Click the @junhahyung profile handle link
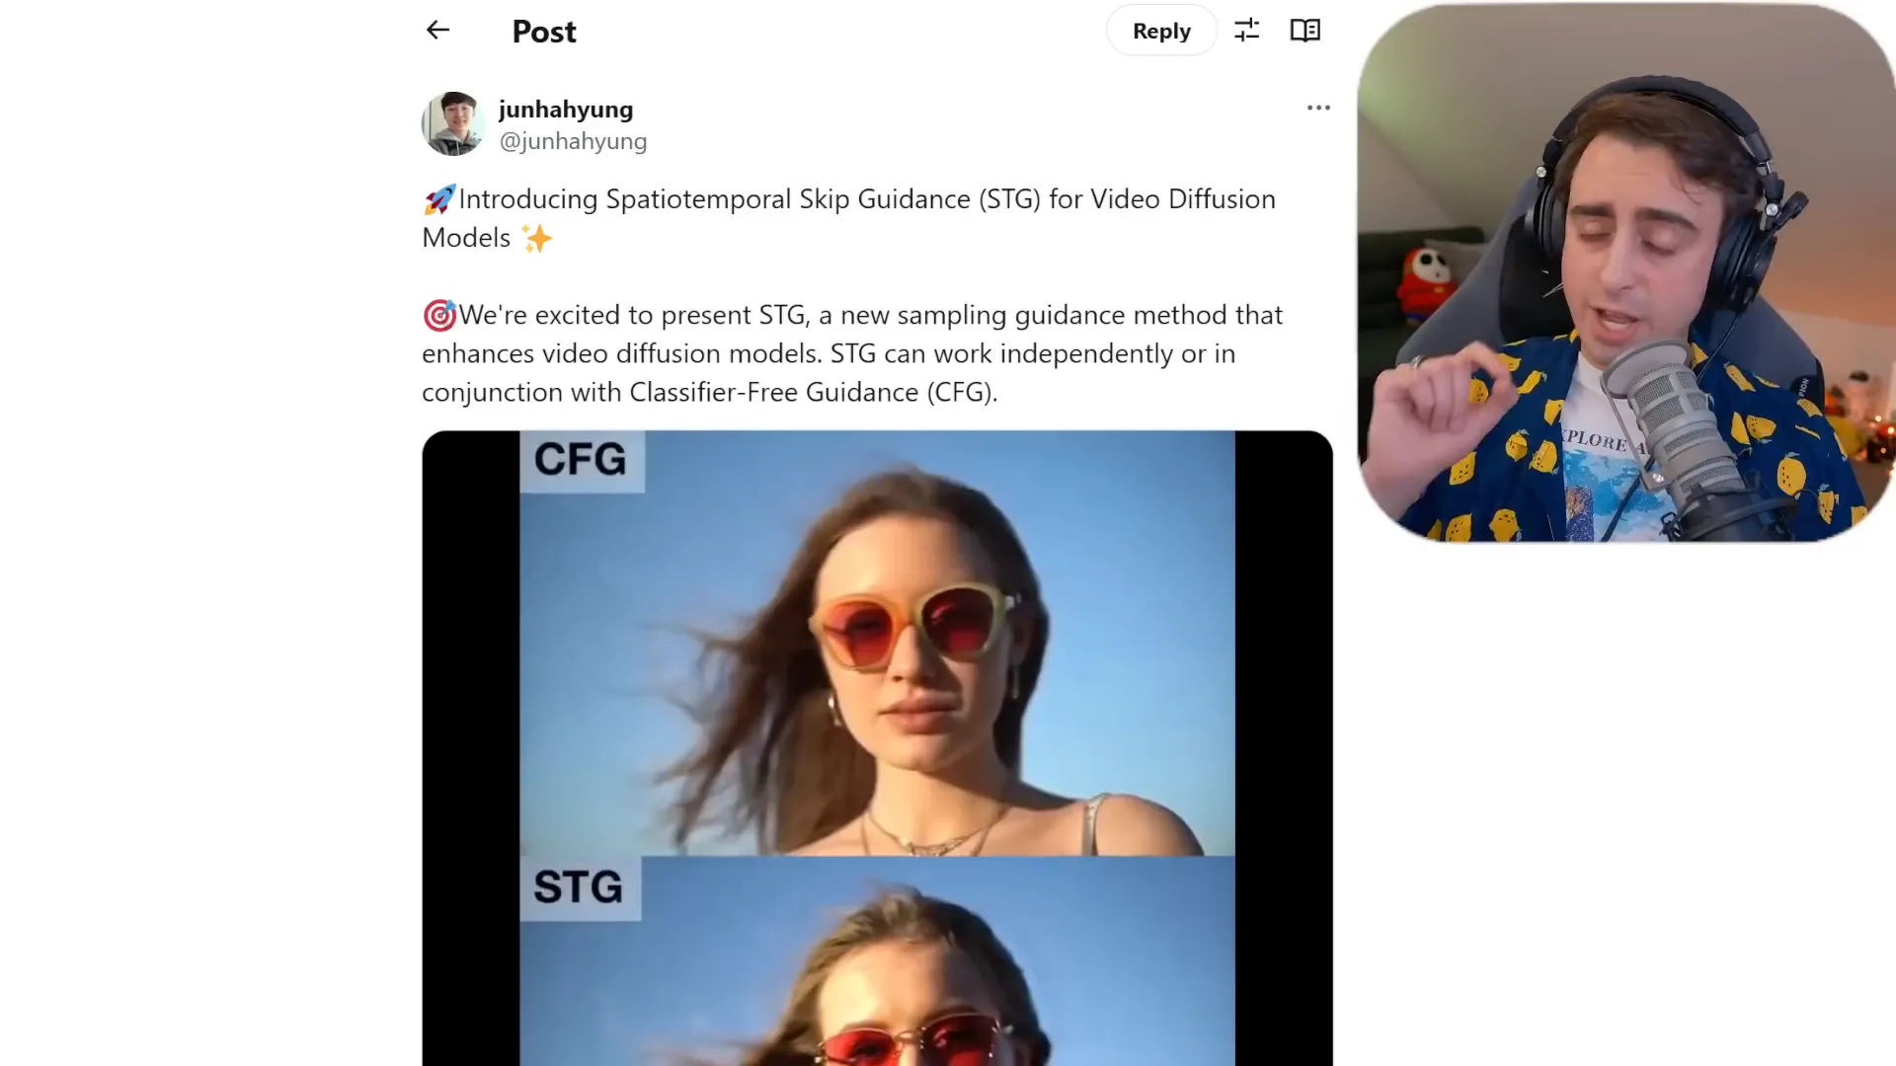This screenshot has width=1896, height=1066. (x=572, y=140)
